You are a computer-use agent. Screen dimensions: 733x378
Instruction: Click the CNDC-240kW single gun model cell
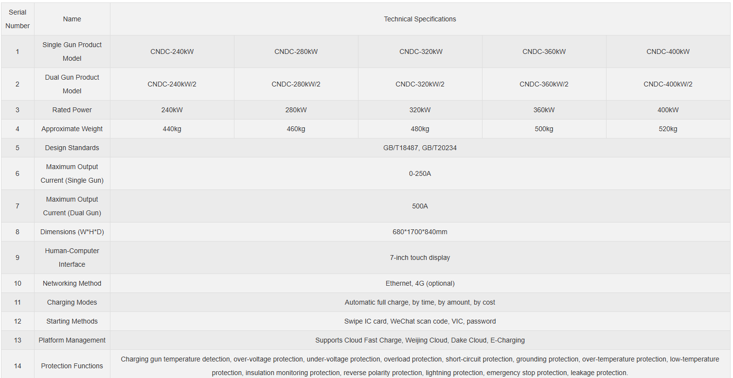pos(172,52)
